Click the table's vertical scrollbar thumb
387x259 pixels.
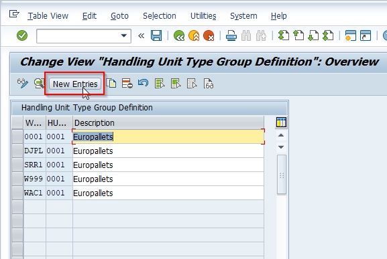(x=282, y=175)
